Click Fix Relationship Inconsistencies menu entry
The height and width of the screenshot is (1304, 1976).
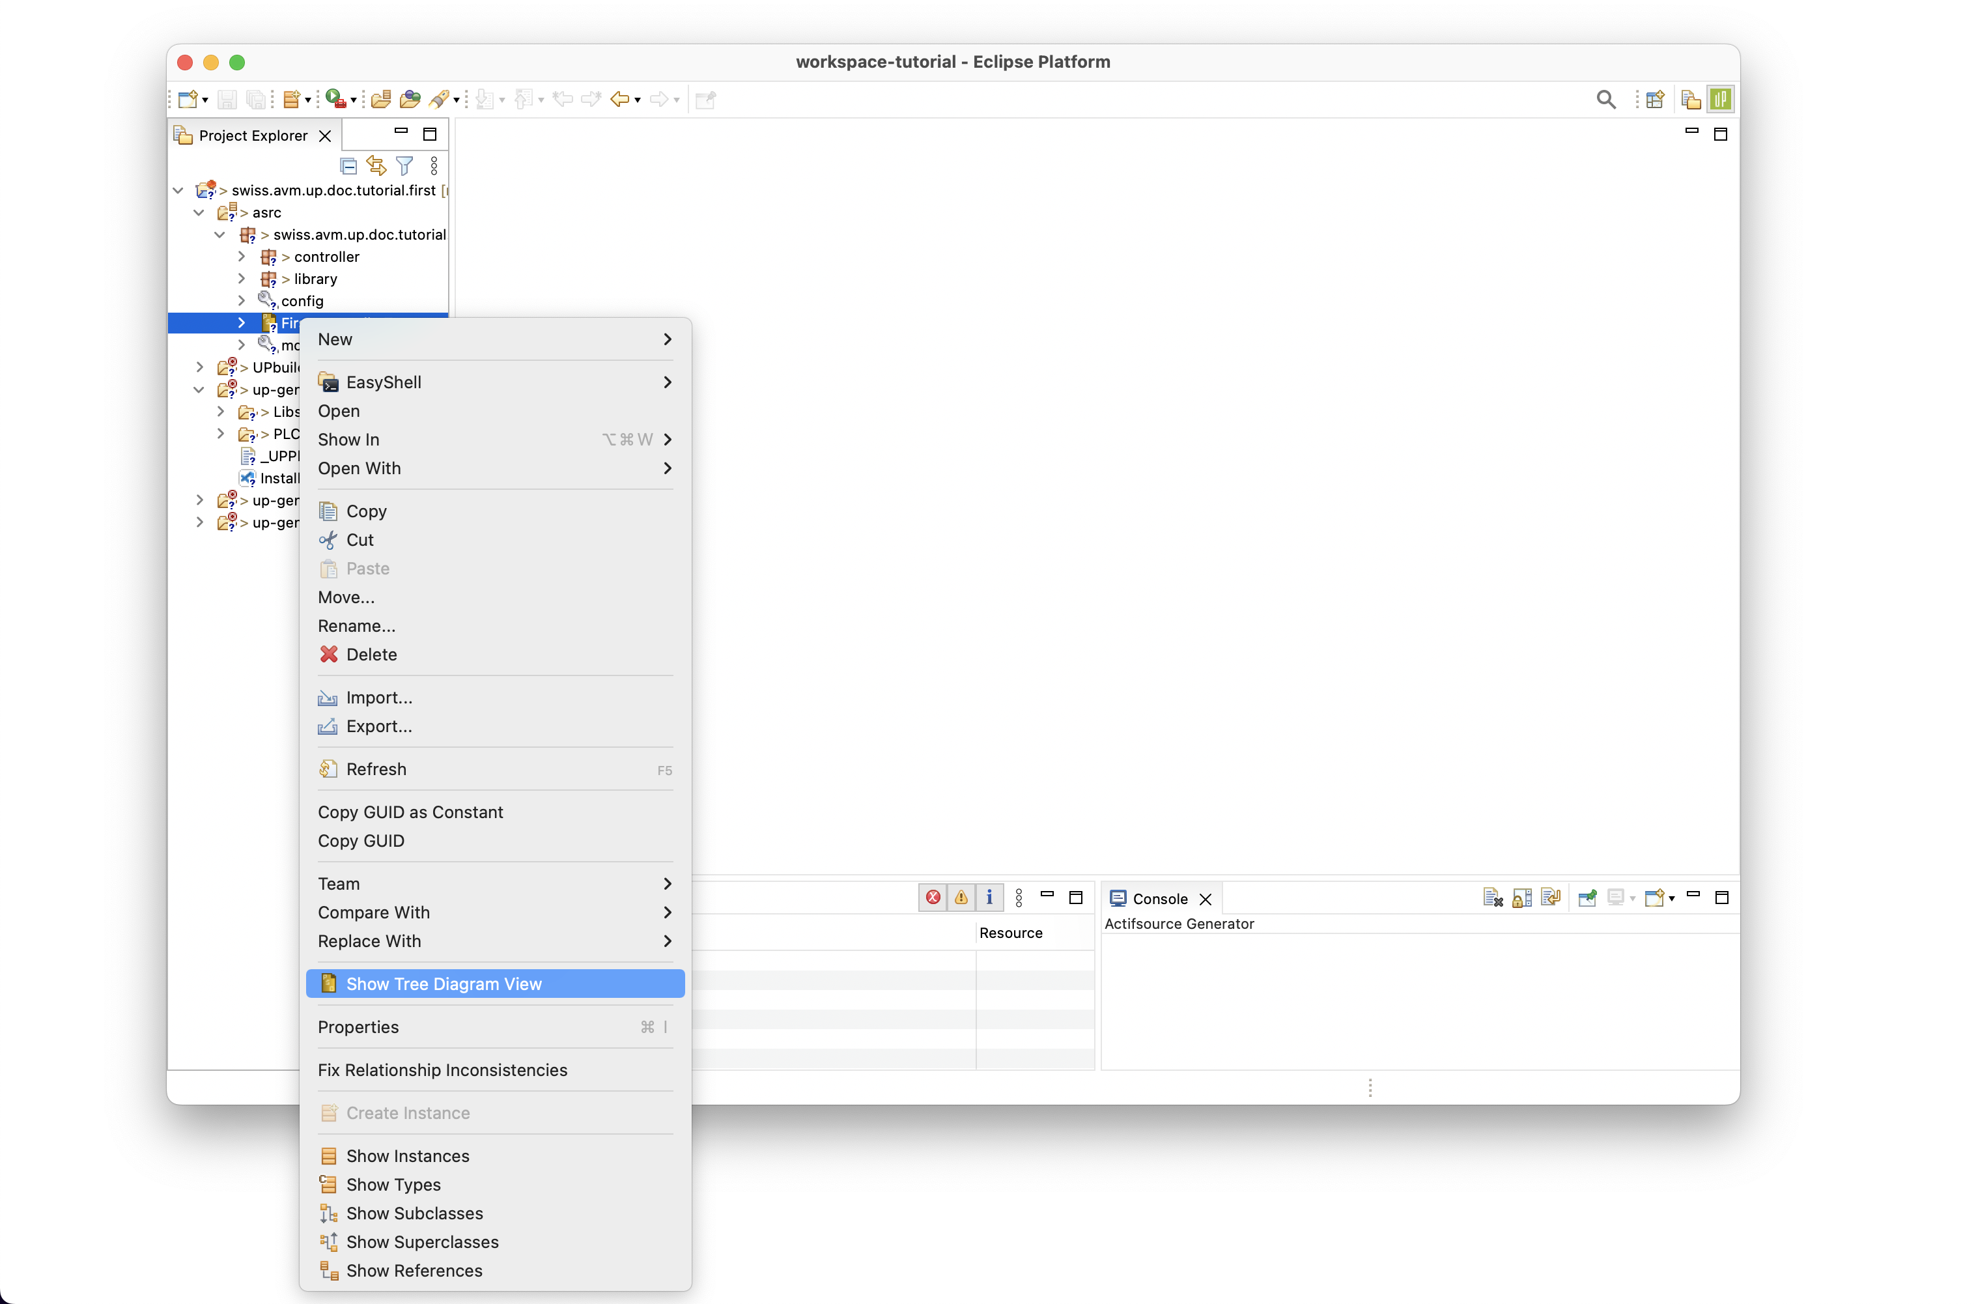click(442, 1070)
